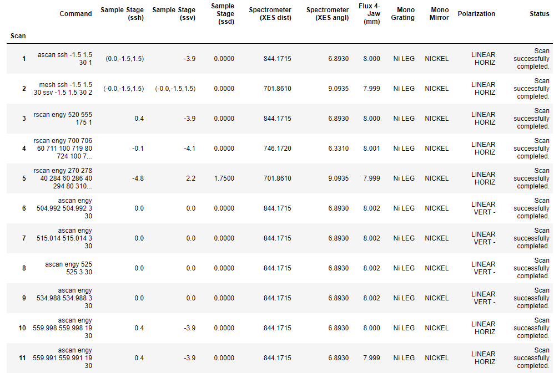Image resolution: width=554 pixels, height=373 pixels.
Task: Click ssh value -4.8 in scan 5
Action: [x=138, y=178]
